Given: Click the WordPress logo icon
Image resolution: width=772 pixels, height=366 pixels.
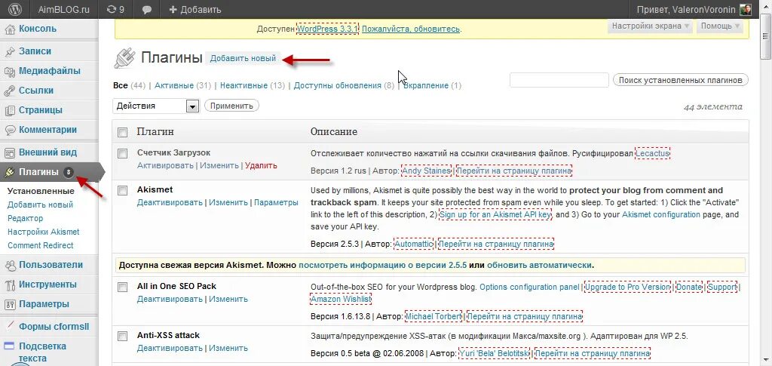Looking at the screenshot, I should [x=16, y=9].
